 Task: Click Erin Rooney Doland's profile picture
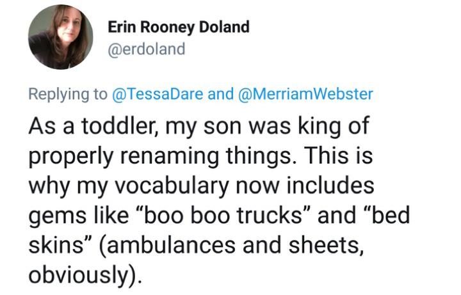point(60,37)
